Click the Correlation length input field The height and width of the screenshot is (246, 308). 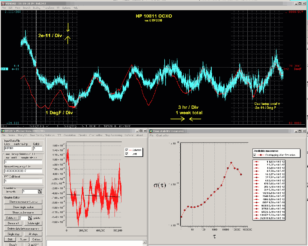30,191
